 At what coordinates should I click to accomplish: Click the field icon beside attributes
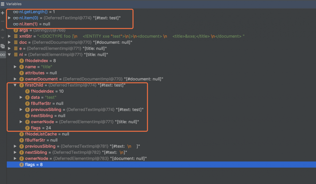[x=22, y=73]
